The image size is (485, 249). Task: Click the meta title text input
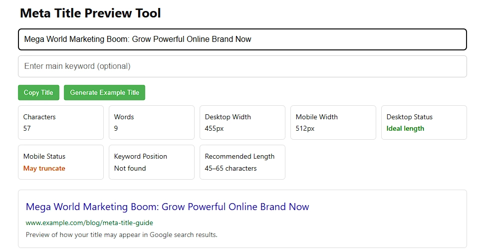[242, 39]
